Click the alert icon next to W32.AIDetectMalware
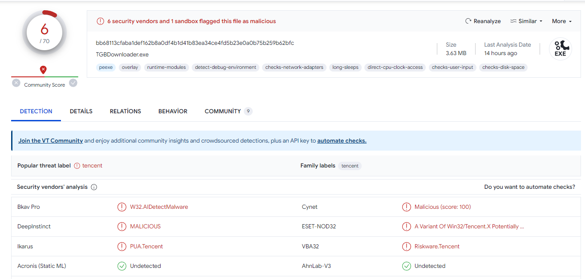Image resolution: width=585 pixels, height=279 pixels. click(x=121, y=207)
